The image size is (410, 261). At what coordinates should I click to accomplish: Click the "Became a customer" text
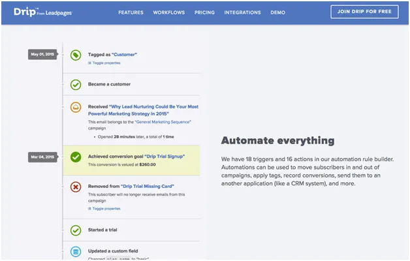[109, 84]
